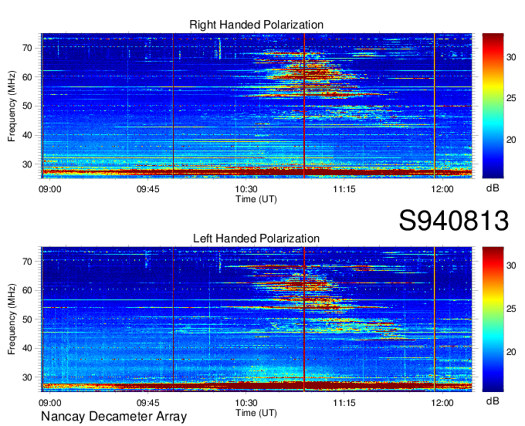Click the 25 dB color bar tick, Left Handed plot
Image resolution: width=525 pixels, height=426 pixels.
pyautogui.click(x=511, y=309)
